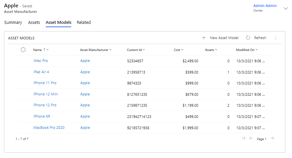Open the Related tab
This screenshot has height=158, width=292.
84,23
